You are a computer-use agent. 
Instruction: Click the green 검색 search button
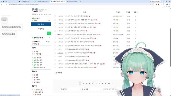[49, 33]
